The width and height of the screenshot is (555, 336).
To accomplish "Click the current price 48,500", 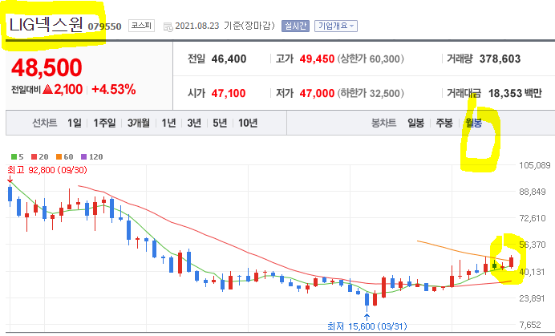I will [47, 67].
